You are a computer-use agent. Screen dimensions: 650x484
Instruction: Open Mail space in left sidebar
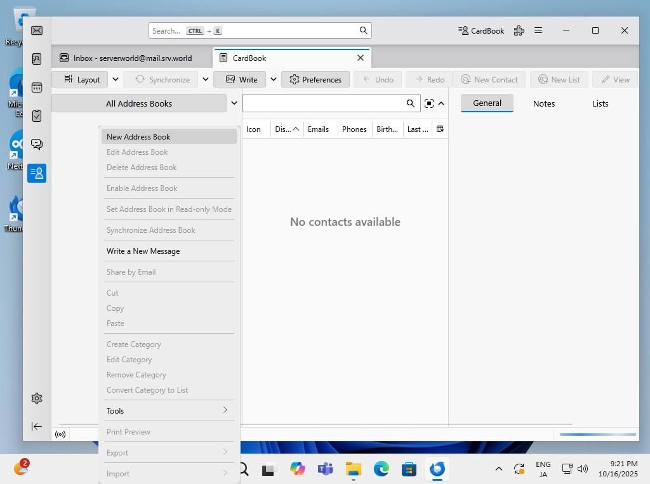click(x=37, y=30)
